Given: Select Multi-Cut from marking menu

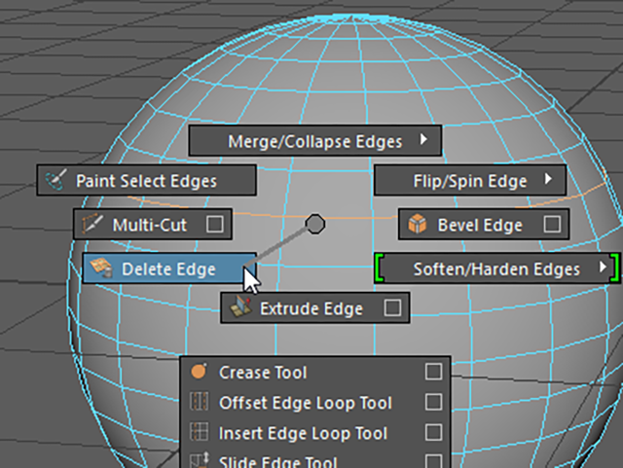Looking at the screenshot, I should [x=153, y=224].
